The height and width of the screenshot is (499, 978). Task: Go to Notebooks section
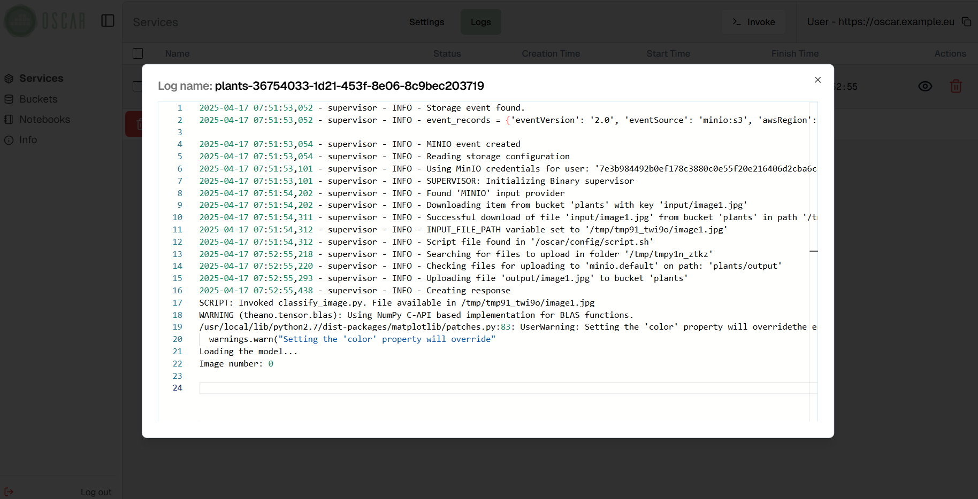[x=44, y=120]
